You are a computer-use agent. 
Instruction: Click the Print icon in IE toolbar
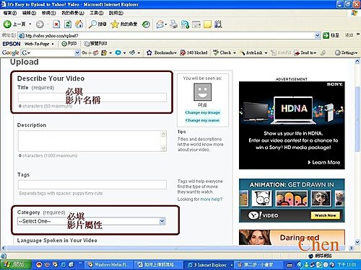point(174,24)
